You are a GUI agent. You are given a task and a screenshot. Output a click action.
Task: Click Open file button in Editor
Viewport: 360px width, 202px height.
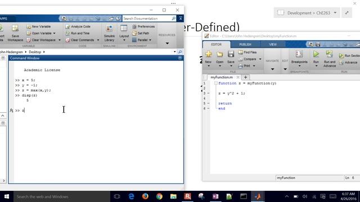tap(219, 58)
